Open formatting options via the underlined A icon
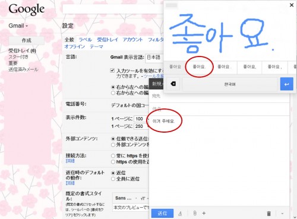The width and height of the screenshot is (297, 219). coord(180,214)
